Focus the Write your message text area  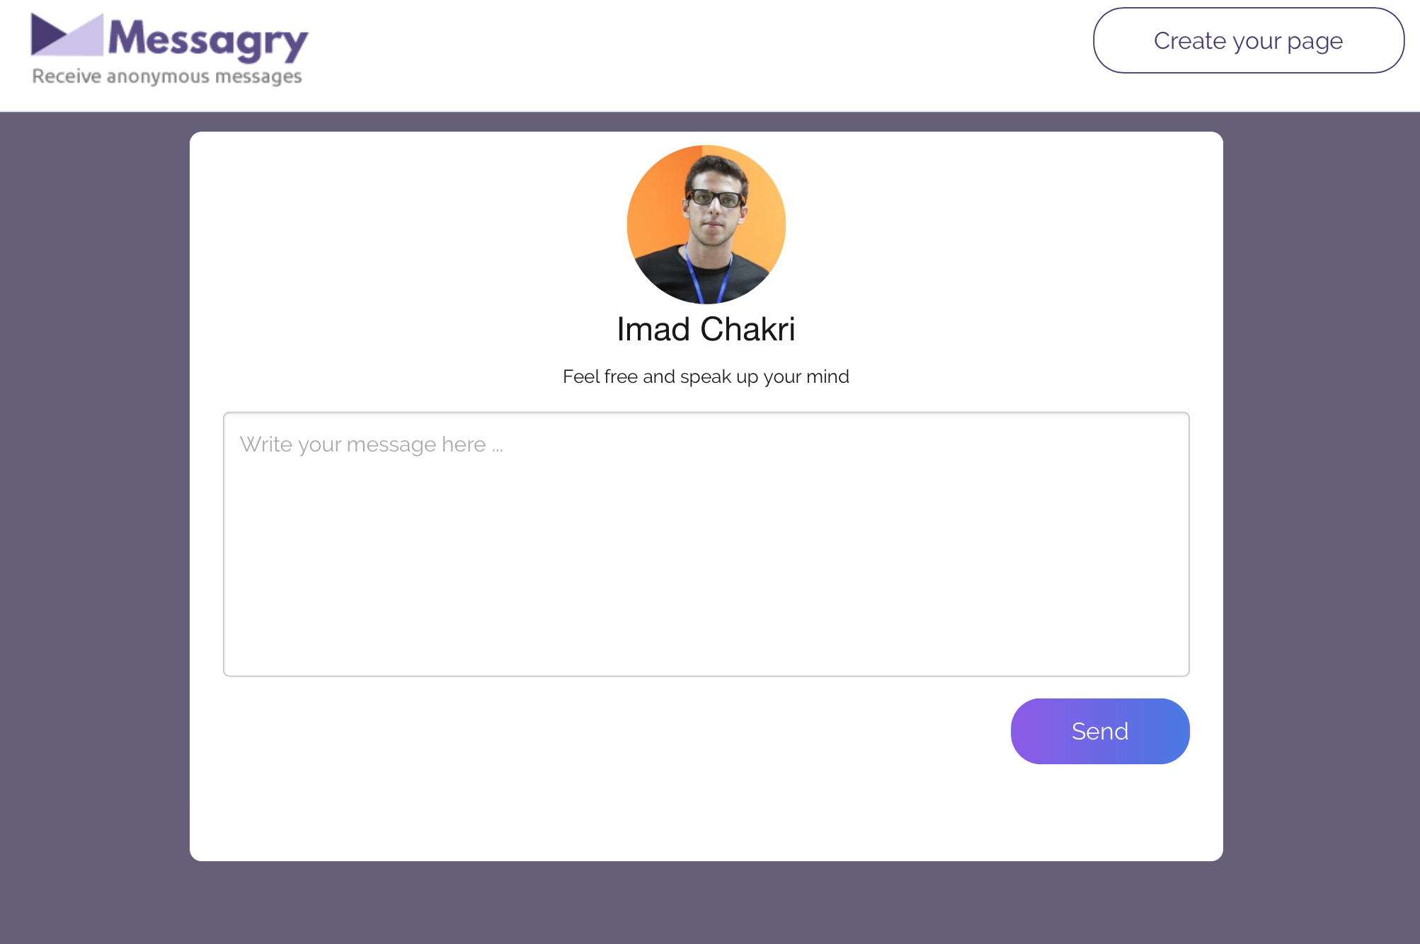coord(706,544)
